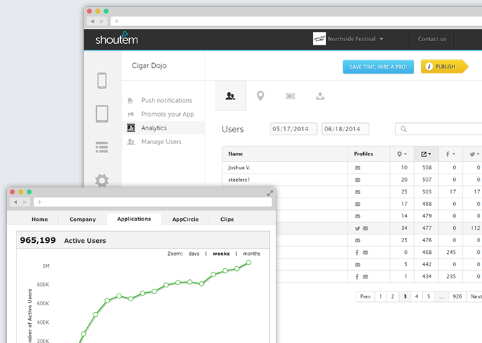The image size is (482, 343).
Task: Switch to the Company tab
Action: point(82,220)
